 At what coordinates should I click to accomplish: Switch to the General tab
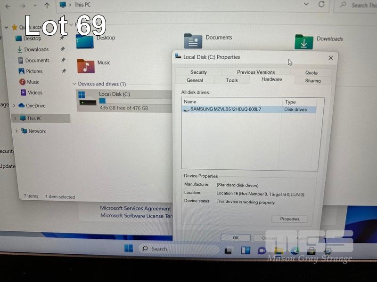pyautogui.click(x=195, y=80)
